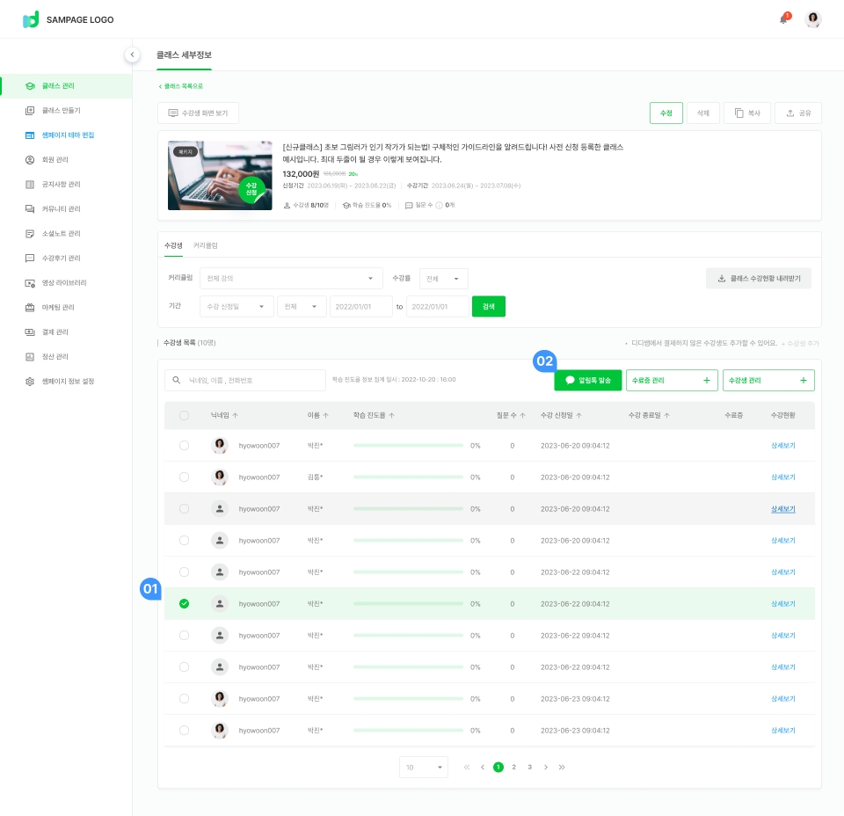Click the green 알림톡 발송 button

[588, 380]
